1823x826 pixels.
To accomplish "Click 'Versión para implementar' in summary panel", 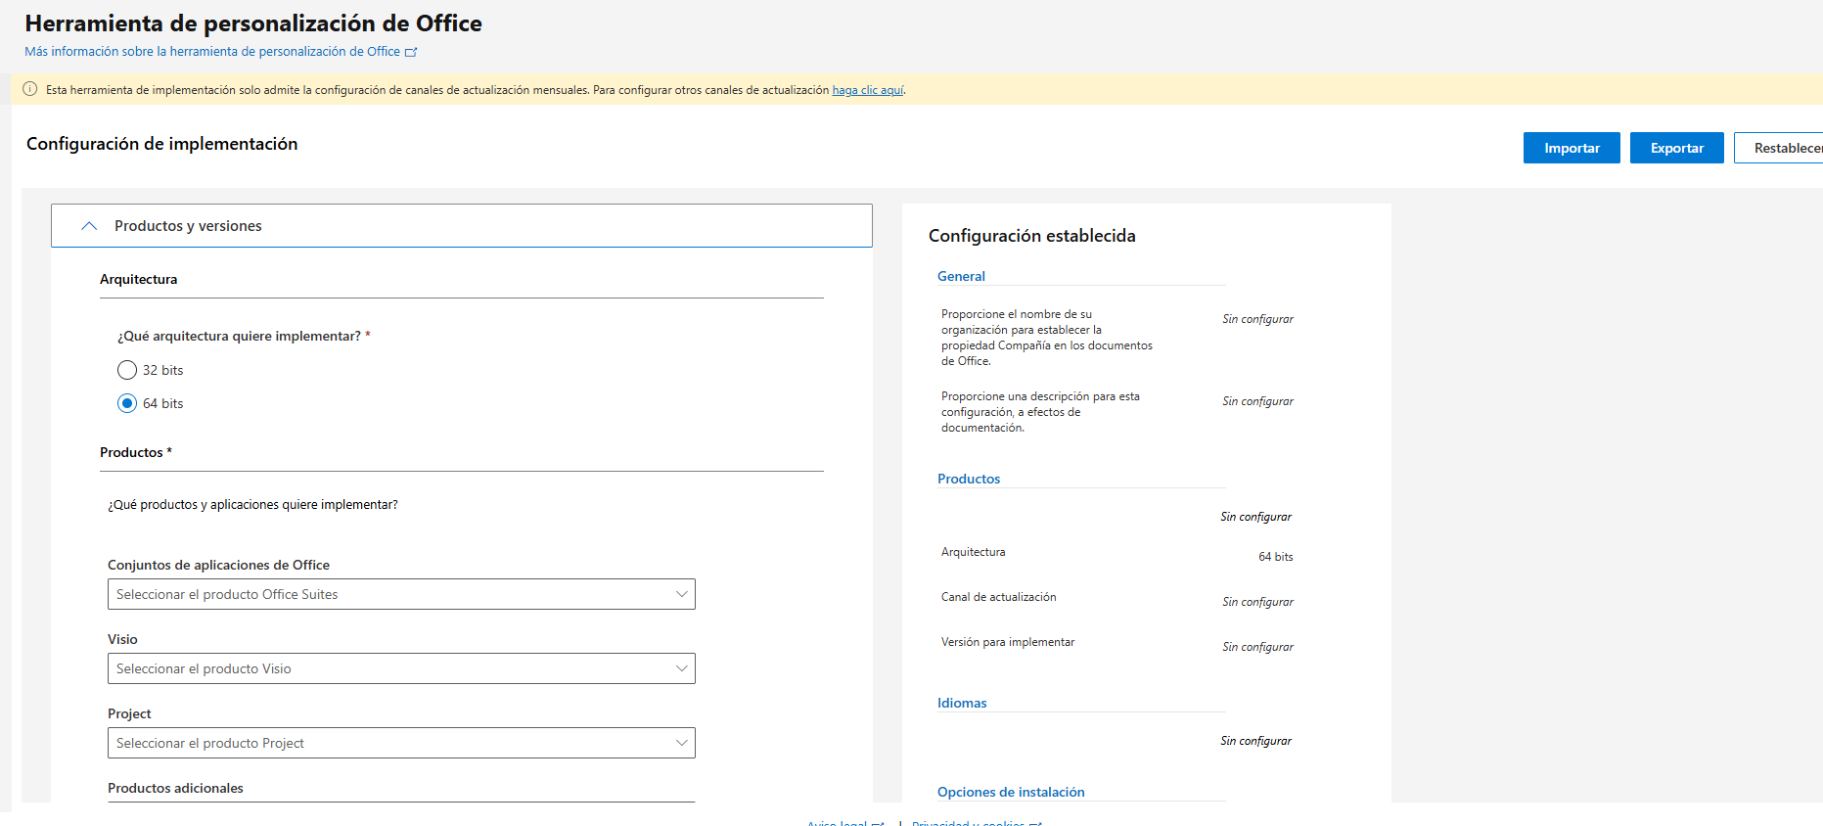I will click(x=1008, y=642).
